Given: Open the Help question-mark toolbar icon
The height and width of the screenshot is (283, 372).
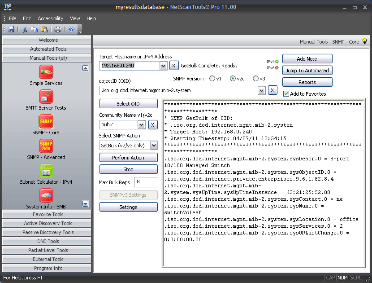Looking at the screenshot, I should (x=72, y=29).
